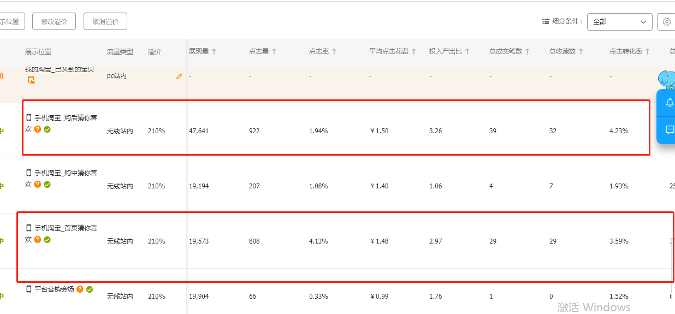Click the ROI value 3.26
Image resolution: width=675 pixels, height=314 pixels.
pos(436,131)
